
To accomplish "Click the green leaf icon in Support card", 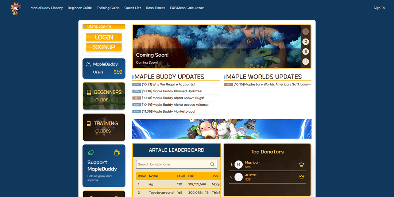I will [x=90, y=152].
